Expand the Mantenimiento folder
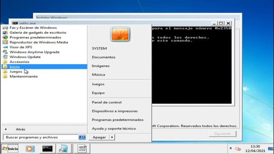274x154 pixels. click(44, 77)
